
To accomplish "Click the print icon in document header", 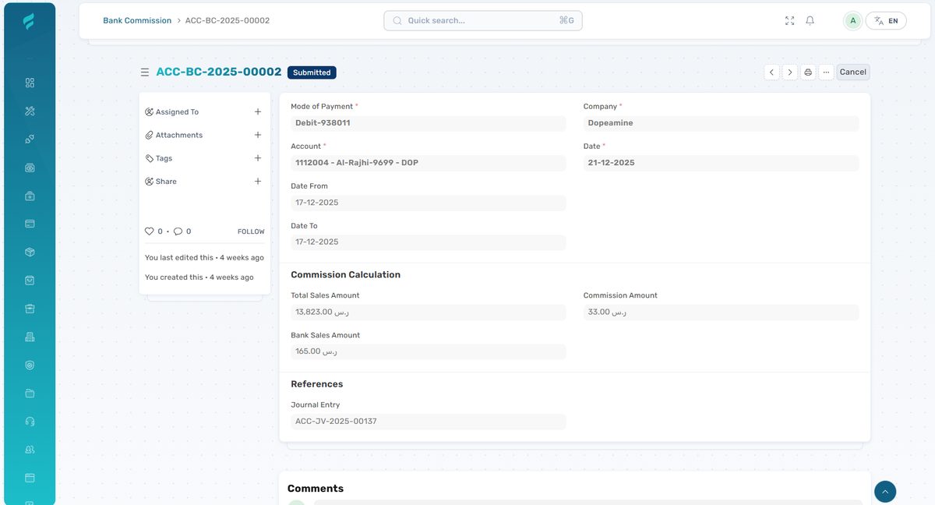I will (808, 72).
